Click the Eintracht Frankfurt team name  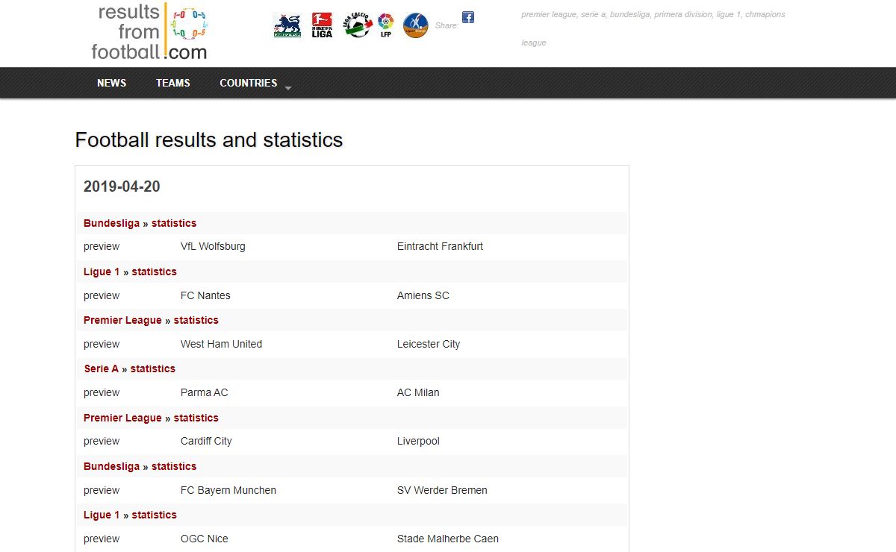[440, 246]
